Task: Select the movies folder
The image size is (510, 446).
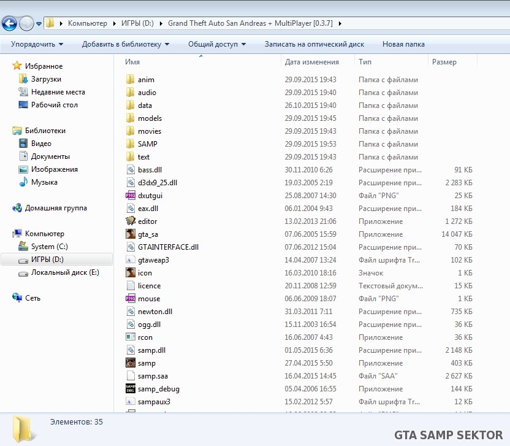Action: click(x=150, y=131)
